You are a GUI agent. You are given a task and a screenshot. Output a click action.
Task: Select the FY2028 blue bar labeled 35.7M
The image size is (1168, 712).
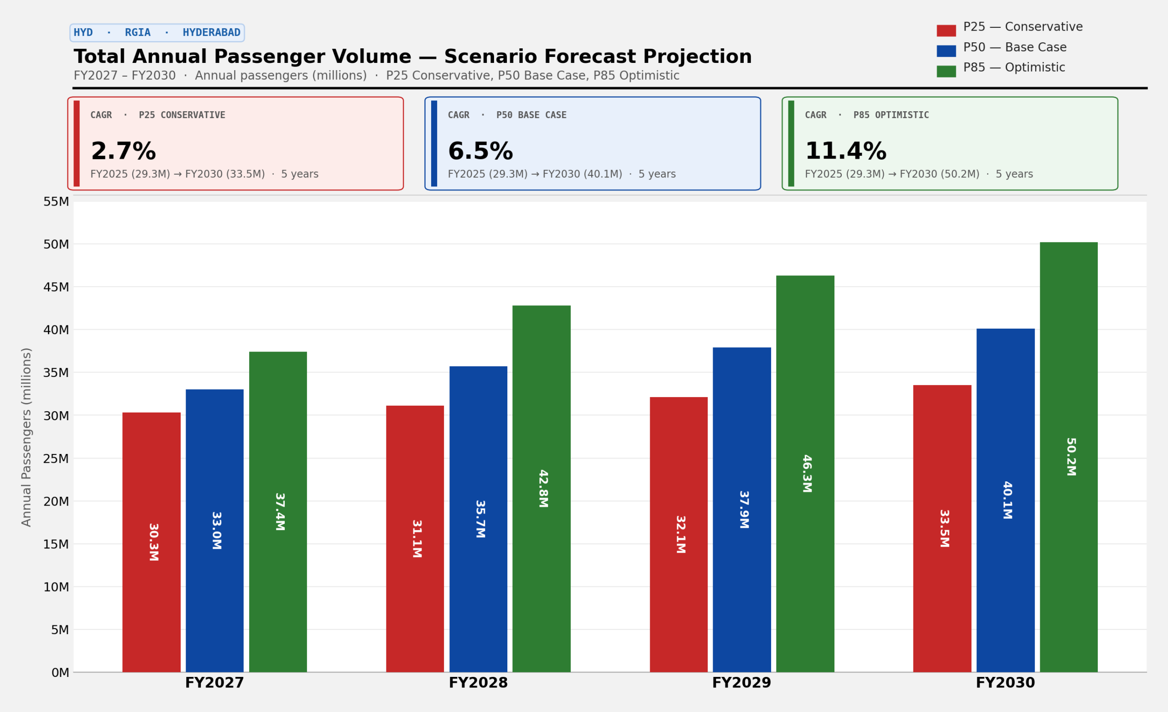coord(478,519)
